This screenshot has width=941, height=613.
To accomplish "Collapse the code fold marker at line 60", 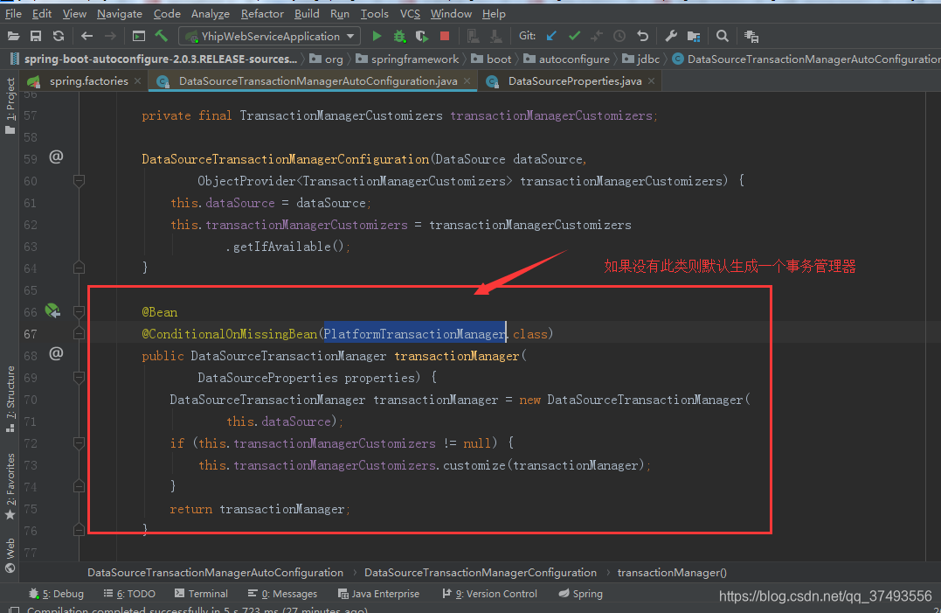I will tap(79, 180).
